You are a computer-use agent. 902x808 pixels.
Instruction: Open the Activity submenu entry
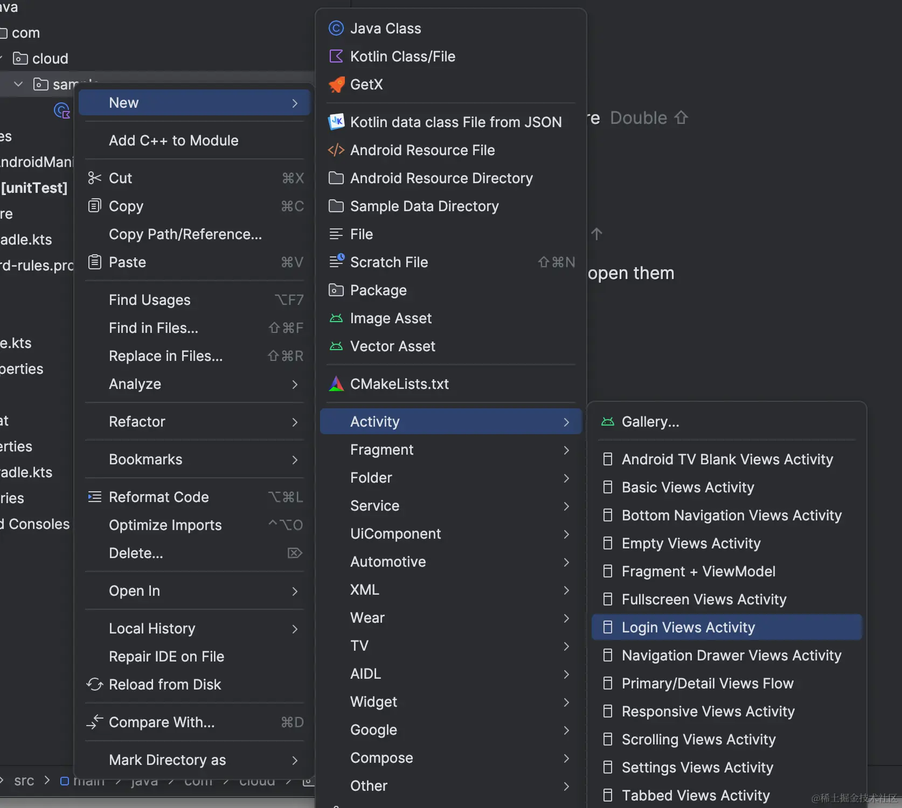coord(451,421)
